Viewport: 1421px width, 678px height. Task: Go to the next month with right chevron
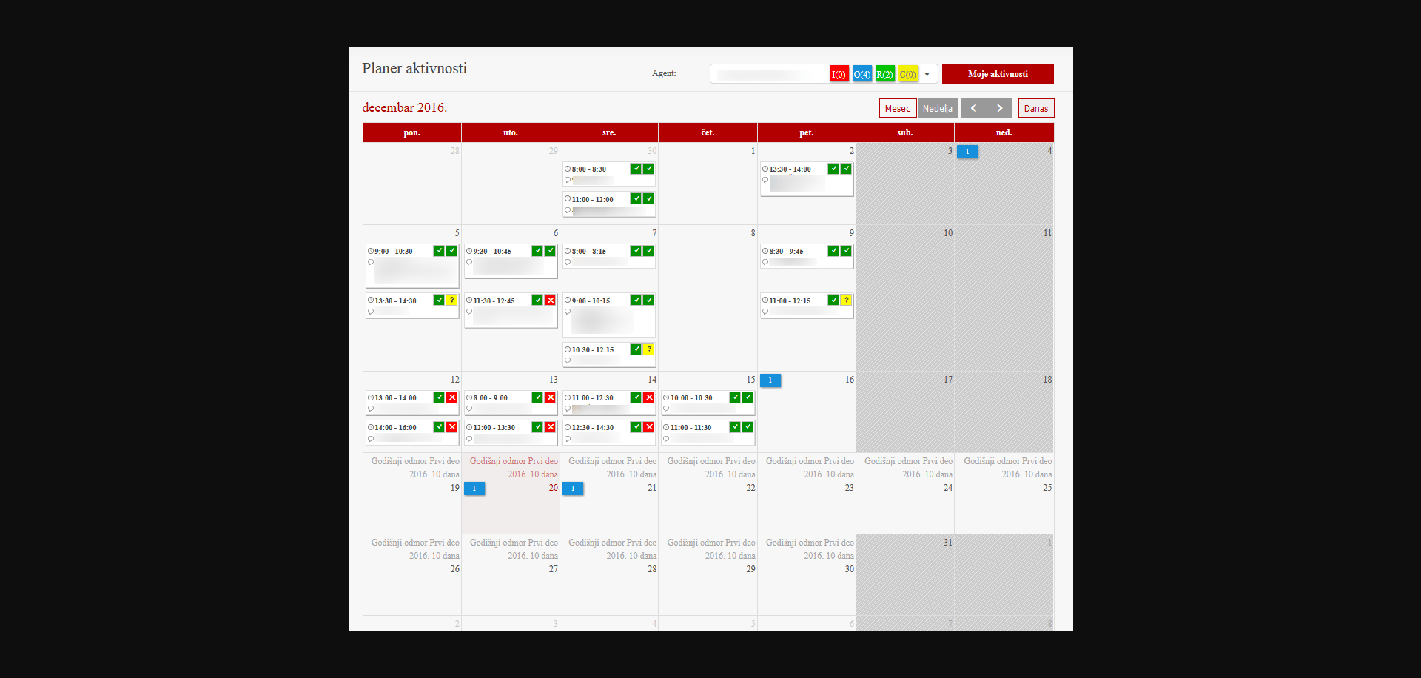point(999,108)
